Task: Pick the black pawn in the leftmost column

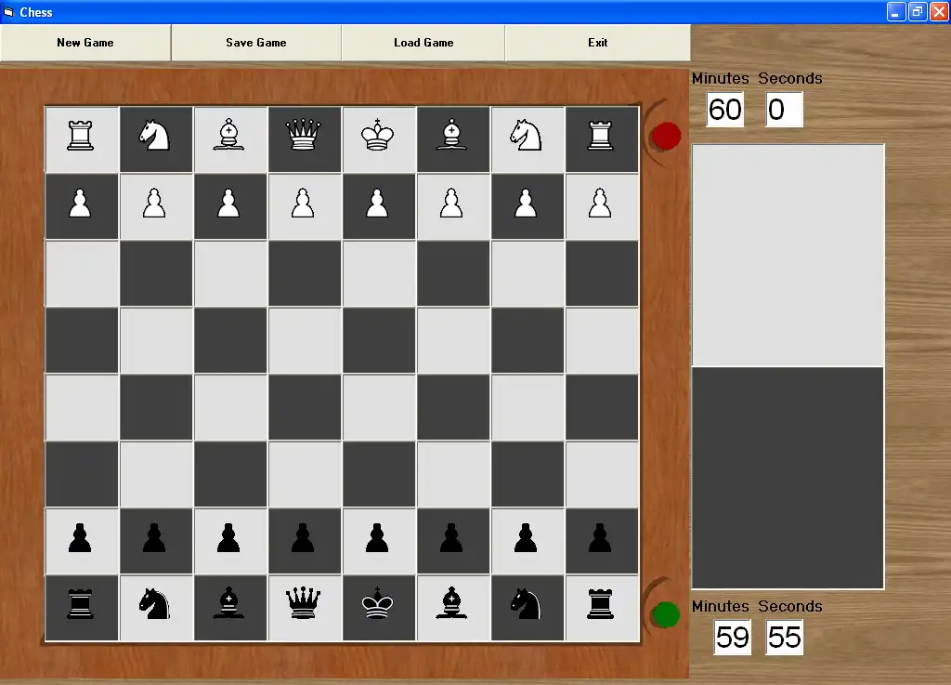Action: tap(81, 538)
